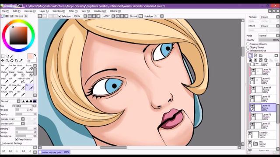Hide Layer76 using its eye icon

[x=253, y=70]
